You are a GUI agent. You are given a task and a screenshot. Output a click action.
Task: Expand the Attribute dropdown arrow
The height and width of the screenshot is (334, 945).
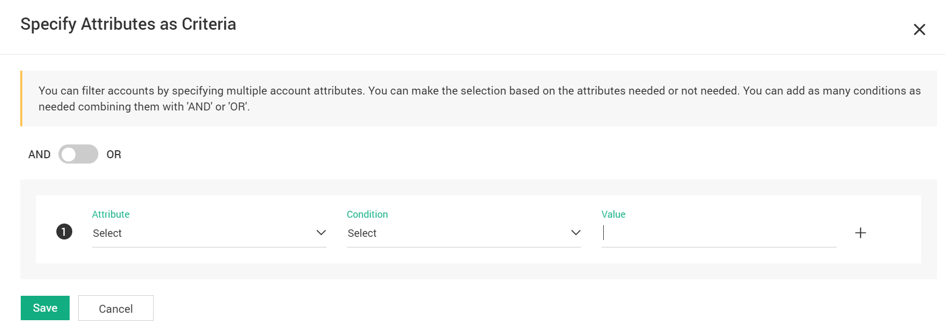coord(321,233)
